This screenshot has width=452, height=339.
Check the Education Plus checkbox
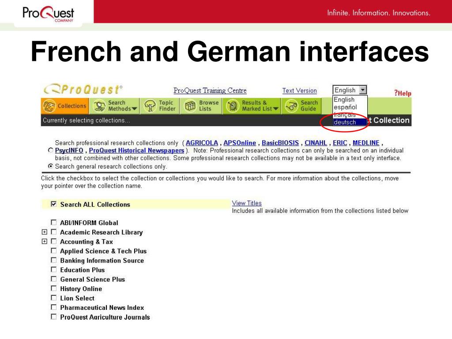53,270
